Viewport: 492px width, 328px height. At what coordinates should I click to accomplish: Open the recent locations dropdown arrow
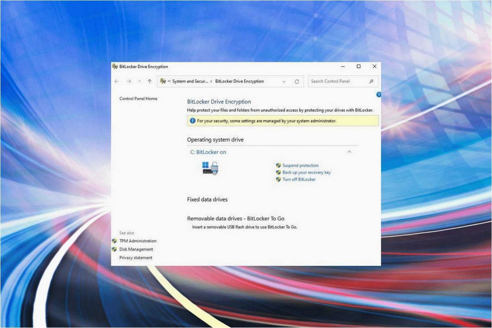(139, 81)
